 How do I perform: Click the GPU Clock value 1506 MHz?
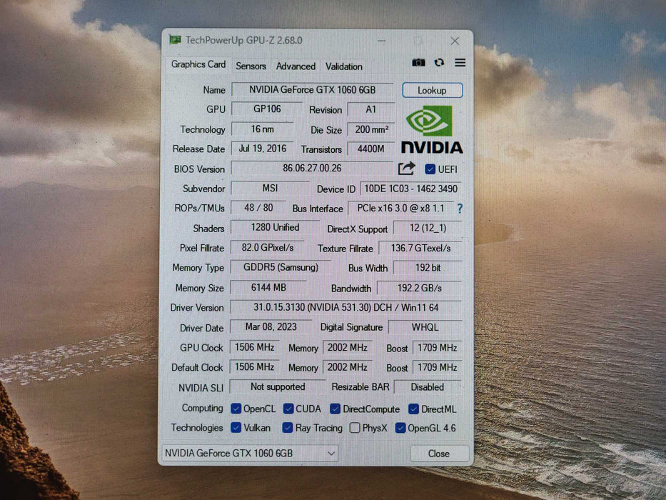254,347
